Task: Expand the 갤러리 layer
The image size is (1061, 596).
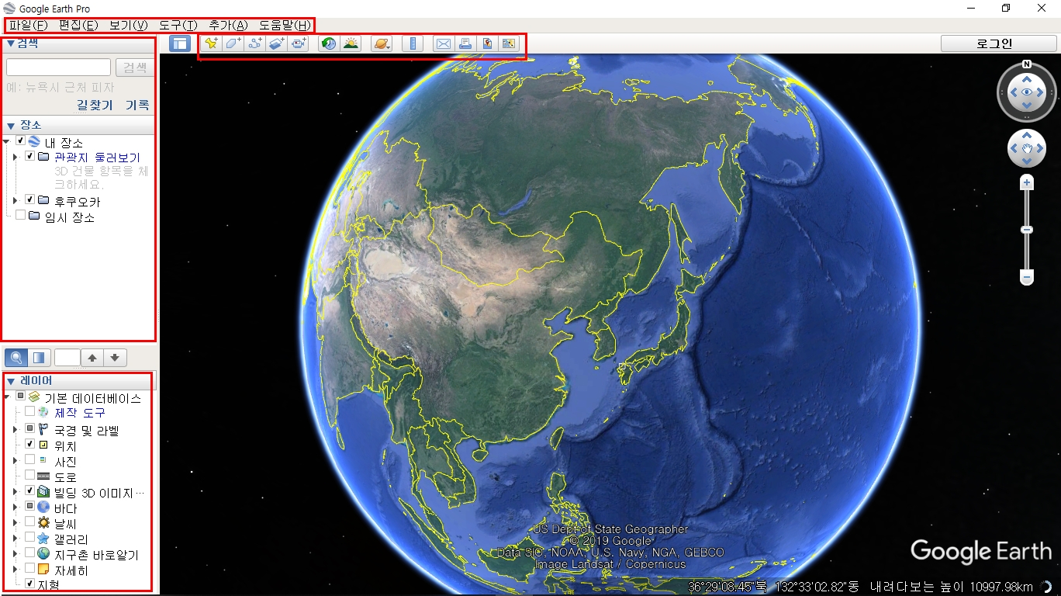Action: tap(15, 538)
